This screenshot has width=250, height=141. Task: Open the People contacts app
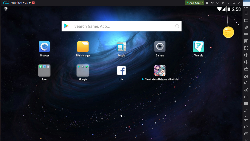pyautogui.click(x=121, y=47)
